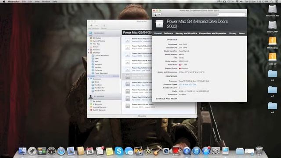Open iTunes from the dock
This screenshot has width=281, height=158.
(196, 151)
